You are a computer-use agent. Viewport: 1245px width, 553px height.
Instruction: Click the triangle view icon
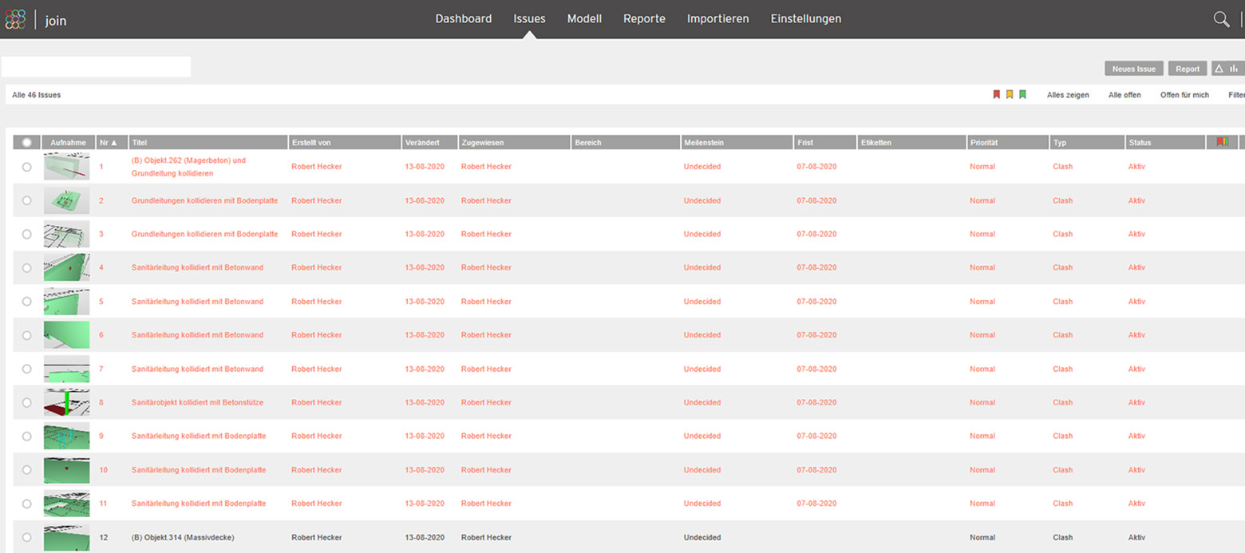click(1219, 69)
